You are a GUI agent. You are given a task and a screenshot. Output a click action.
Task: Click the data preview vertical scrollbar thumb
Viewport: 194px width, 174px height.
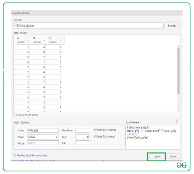(178, 71)
